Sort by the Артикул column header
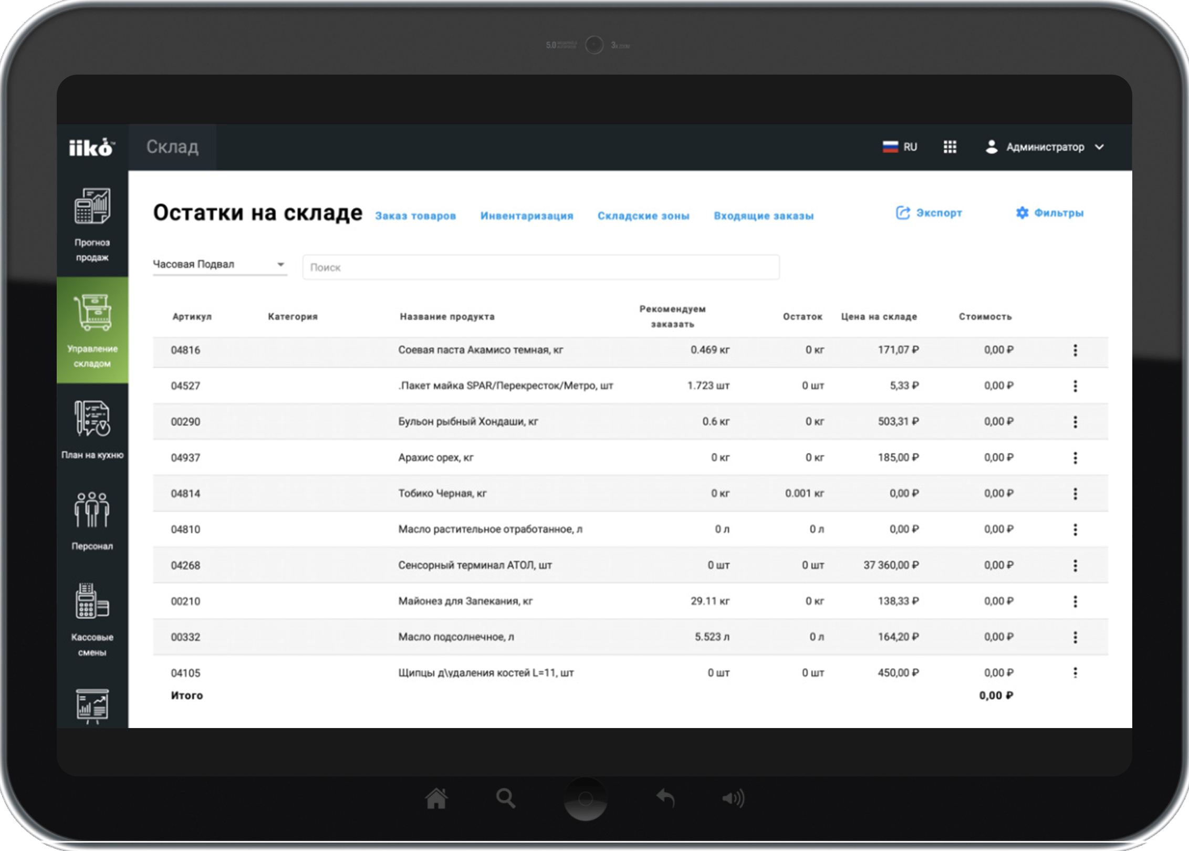 coord(192,317)
